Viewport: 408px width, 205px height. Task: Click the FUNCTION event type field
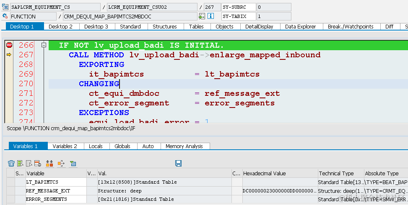(x=33, y=16)
